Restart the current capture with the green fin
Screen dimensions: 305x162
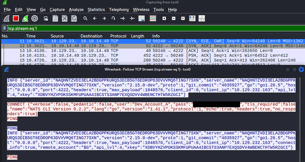(x=25, y=19)
